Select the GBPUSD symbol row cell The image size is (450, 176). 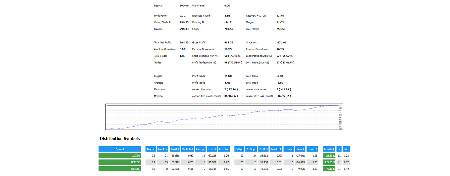click(120, 162)
